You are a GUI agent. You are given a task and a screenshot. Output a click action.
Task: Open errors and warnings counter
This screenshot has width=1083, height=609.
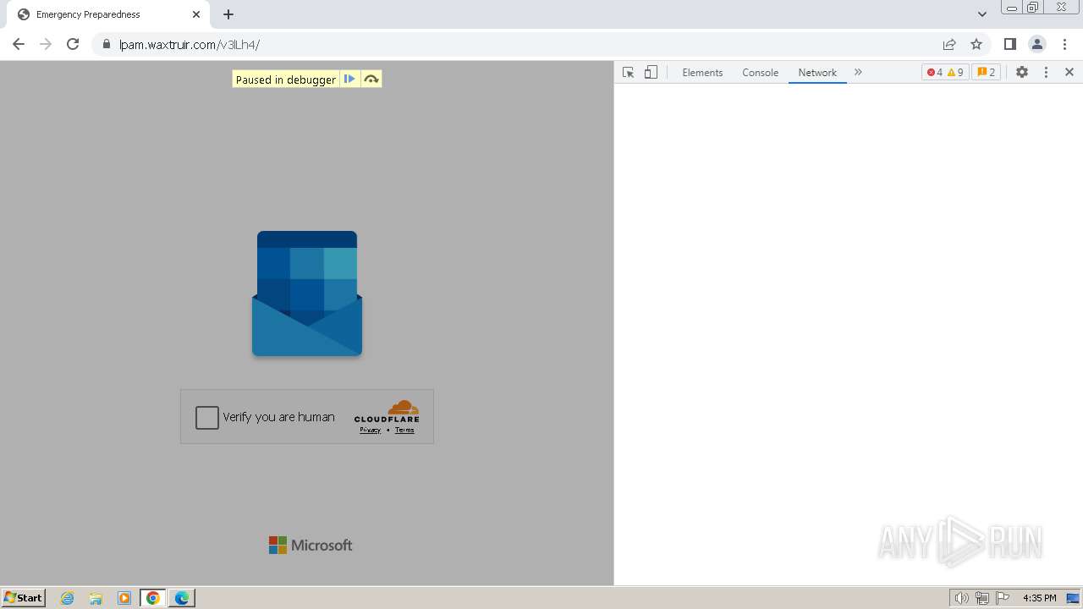[945, 73]
